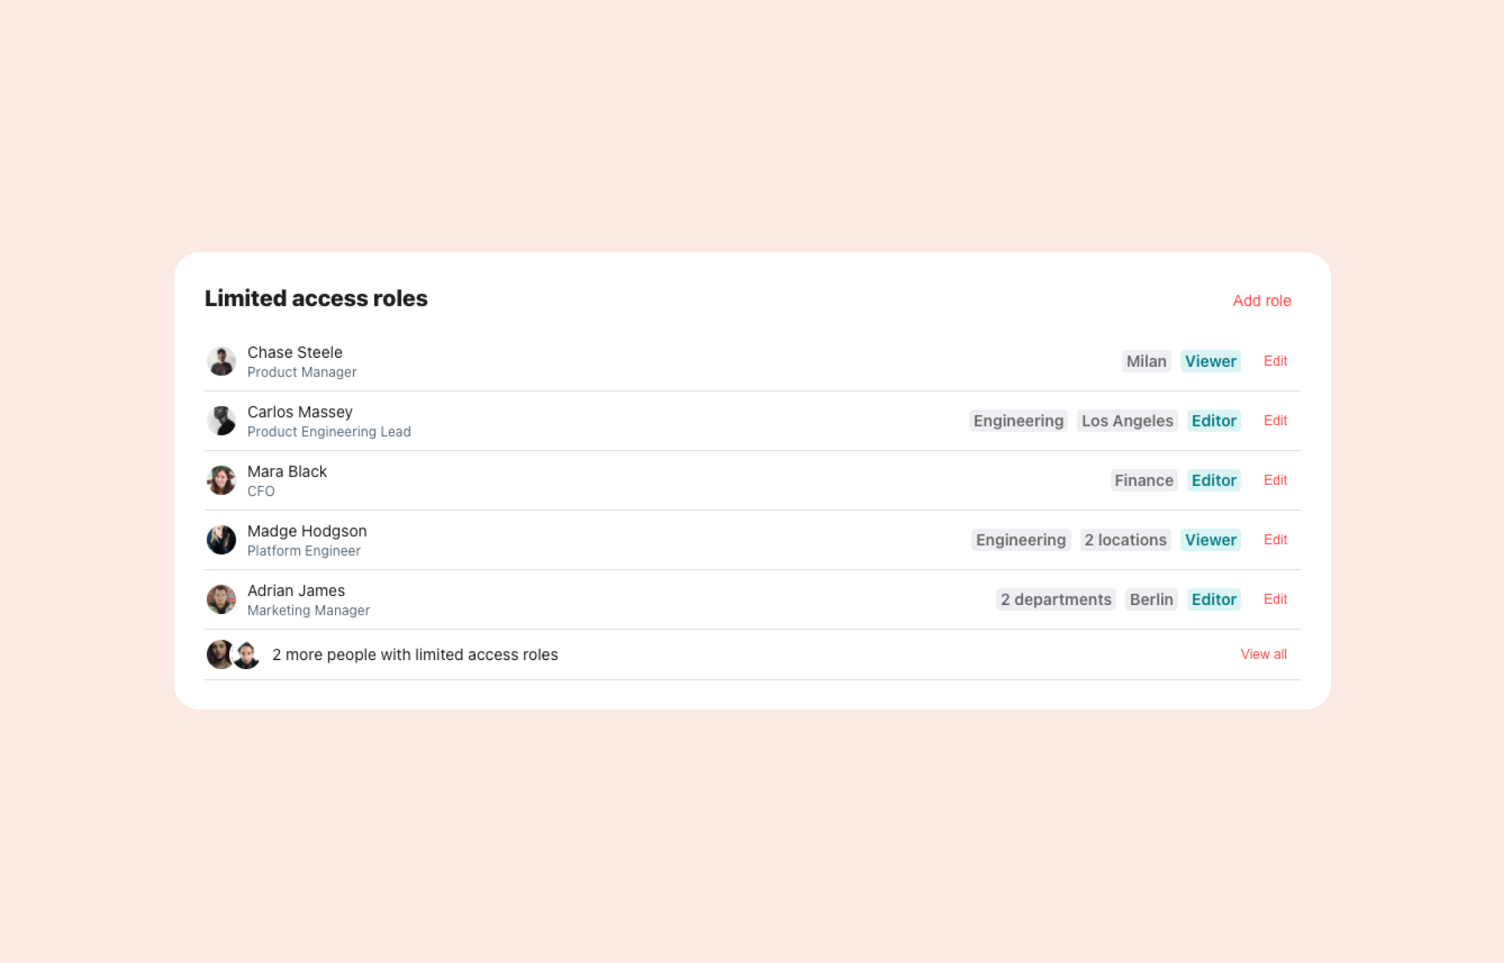Click the first stacked avatar in bottom row
The image size is (1504, 963).
point(220,654)
